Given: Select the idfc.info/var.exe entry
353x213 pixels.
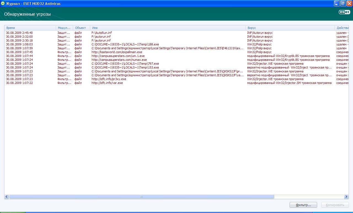Looking at the screenshot, I should click(x=176, y=83).
